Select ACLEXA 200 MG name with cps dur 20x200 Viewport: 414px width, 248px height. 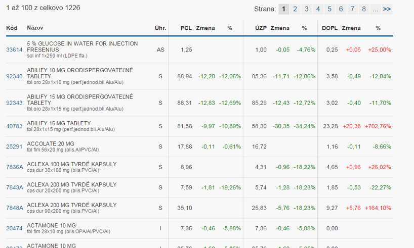point(71,185)
